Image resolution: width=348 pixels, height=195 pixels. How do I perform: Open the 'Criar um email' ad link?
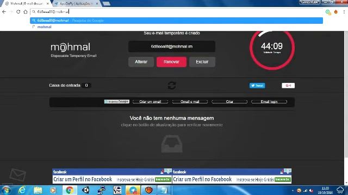(150, 102)
